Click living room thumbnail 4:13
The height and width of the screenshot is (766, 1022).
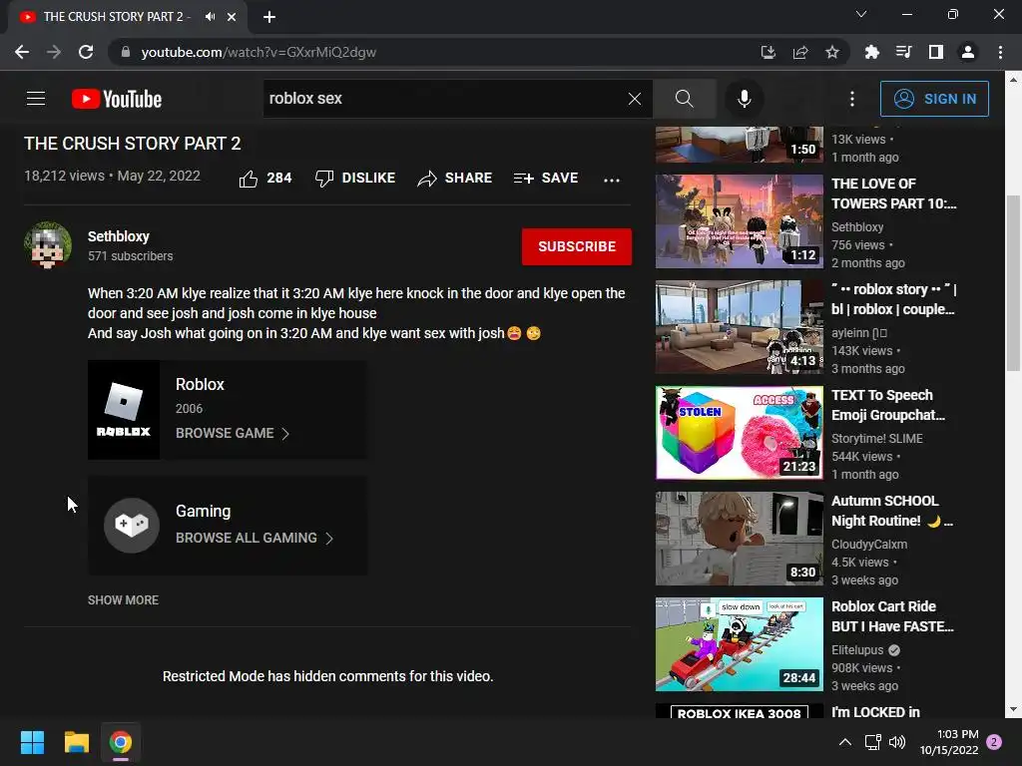point(740,327)
